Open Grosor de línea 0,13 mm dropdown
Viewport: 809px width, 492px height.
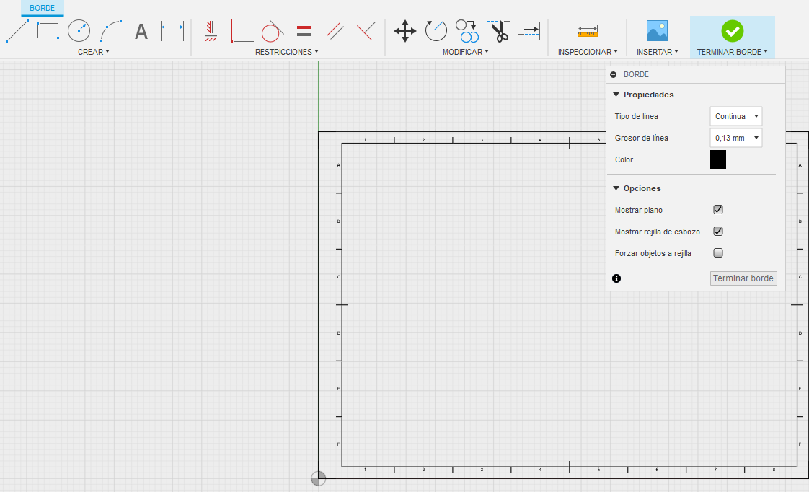[736, 138]
